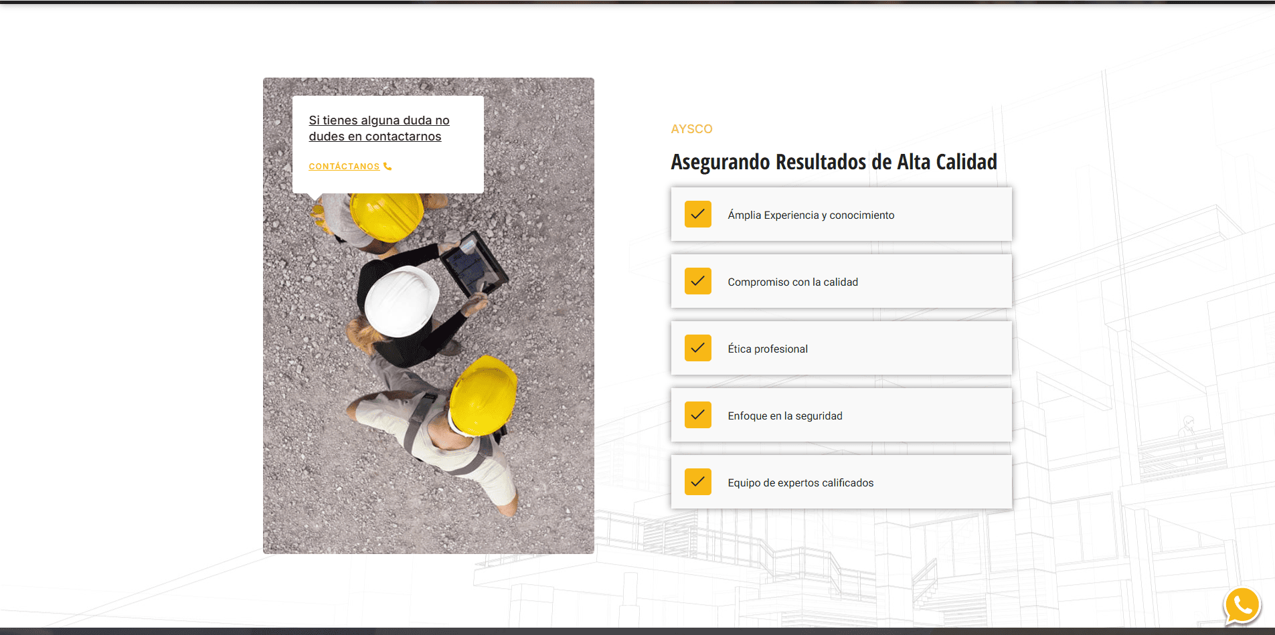Click the "Equipo de expertos calificados" text

pyautogui.click(x=800, y=483)
